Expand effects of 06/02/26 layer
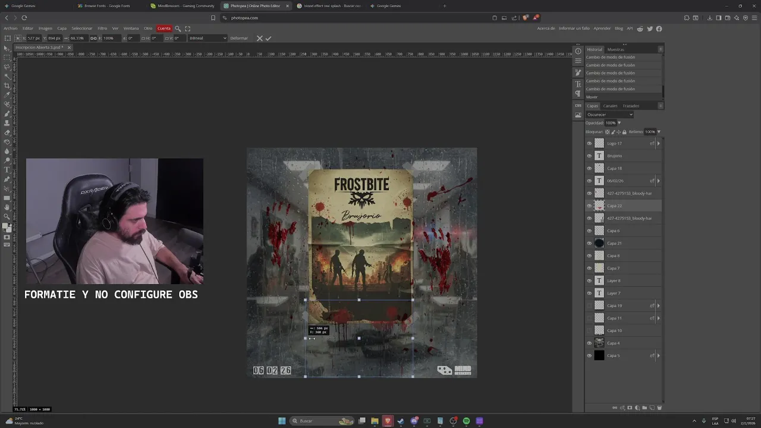The width and height of the screenshot is (761, 428). [658, 181]
